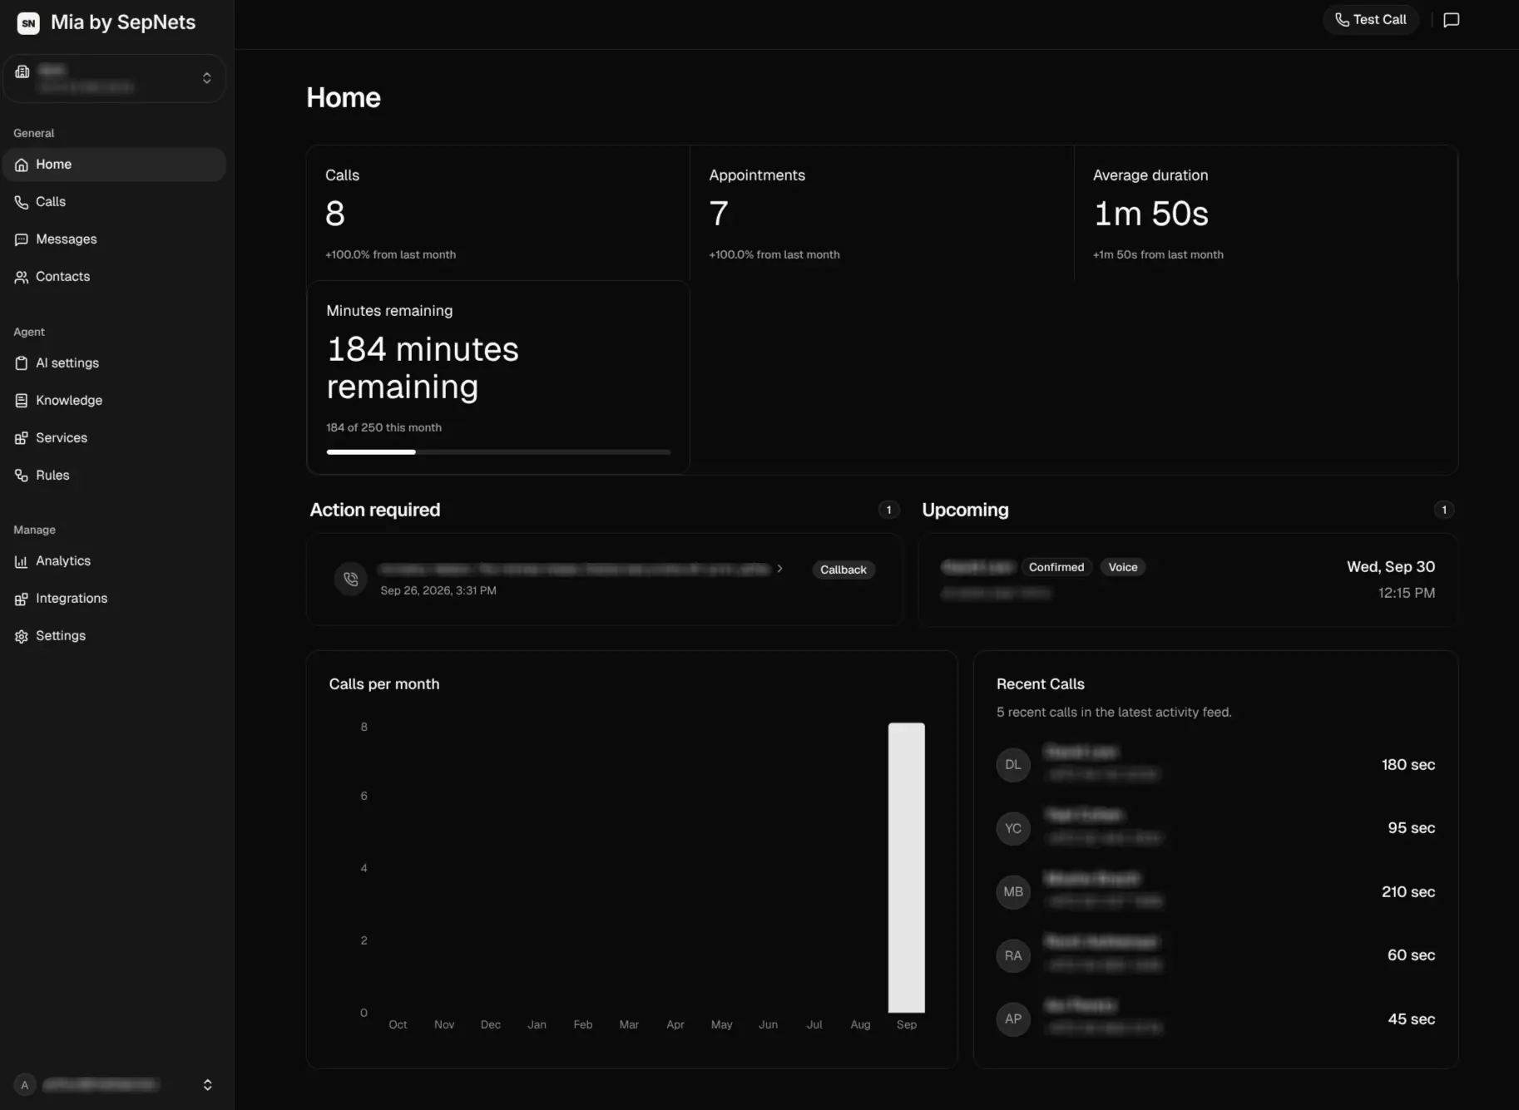Open the Contacts menu item
The height and width of the screenshot is (1110, 1519).
click(x=115, y=277)
